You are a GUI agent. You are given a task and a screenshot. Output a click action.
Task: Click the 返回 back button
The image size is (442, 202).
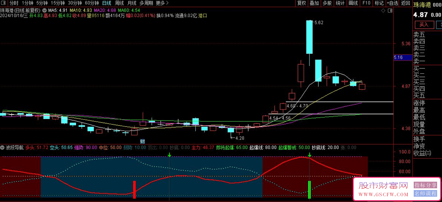405,3
